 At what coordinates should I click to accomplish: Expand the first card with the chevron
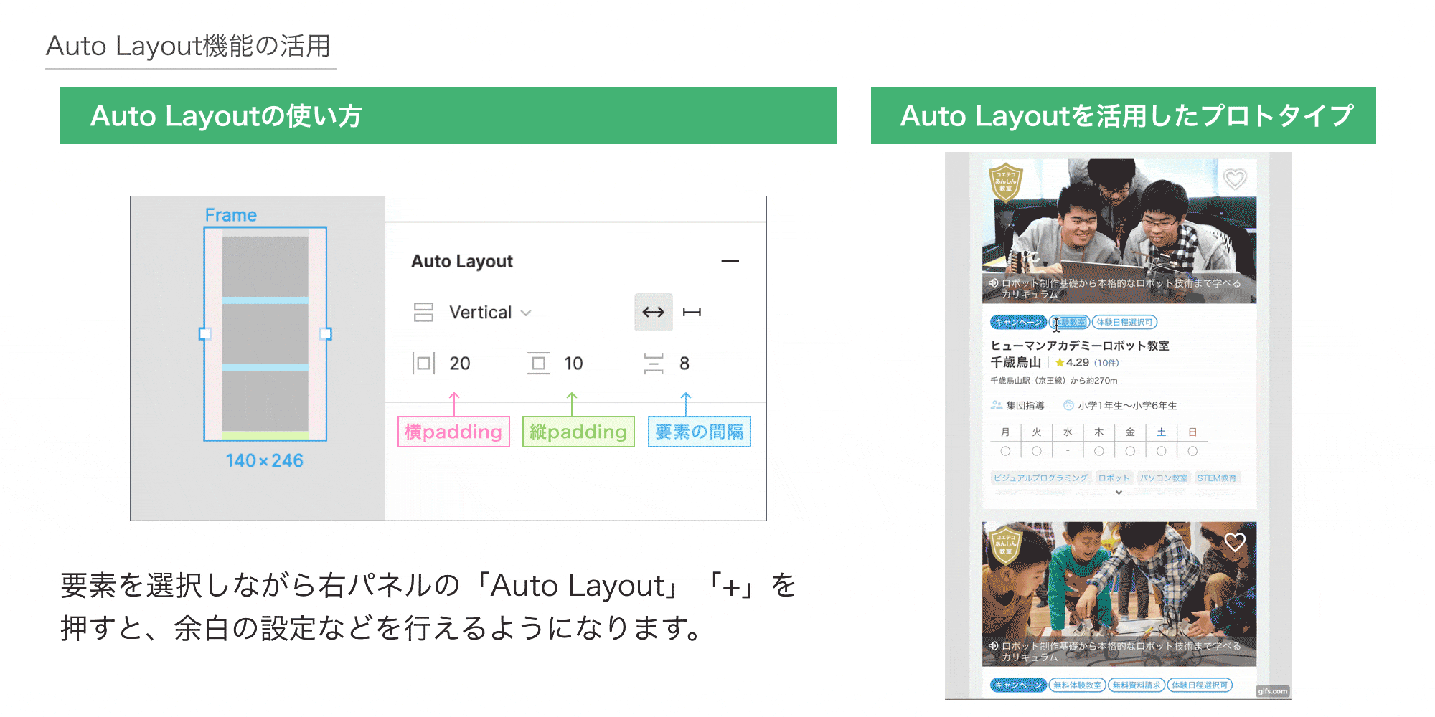pos(1119,493)
